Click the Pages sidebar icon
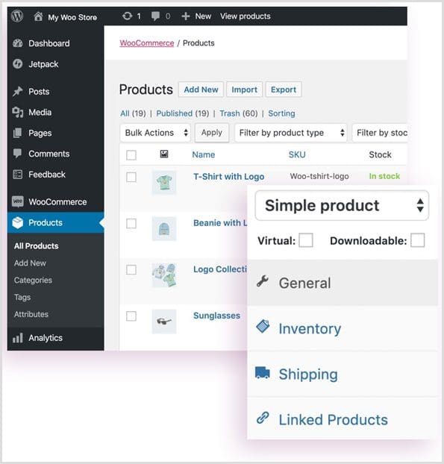The width and height of the screenshot is (444, 464). pos(17,133)
